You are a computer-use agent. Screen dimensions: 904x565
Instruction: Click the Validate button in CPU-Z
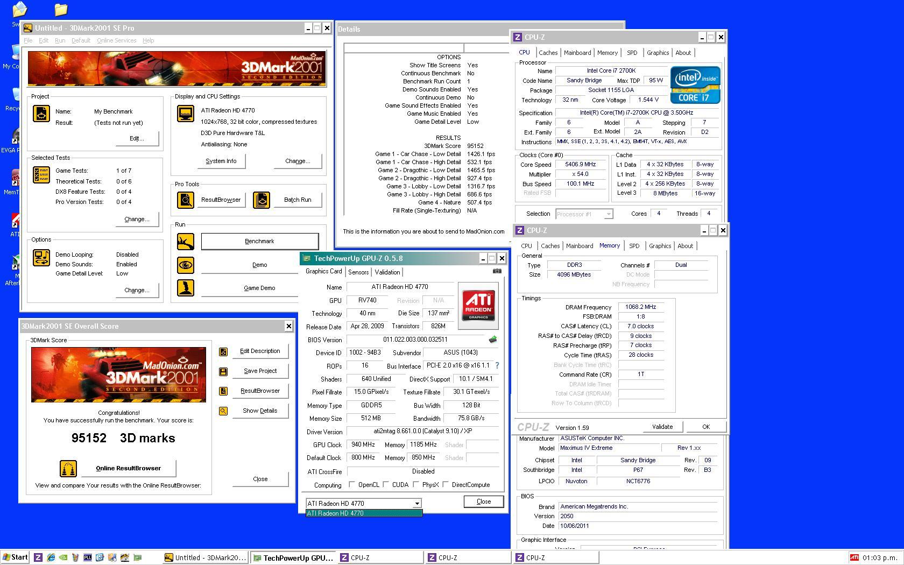pyautogui.click(x=662, y=427)
